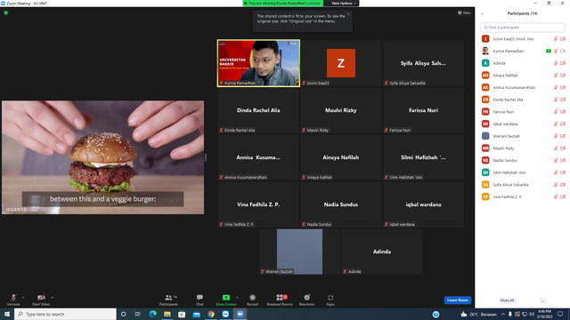Click the Windows taskbar search box
The image size is (570, 320).
(x=65, y=314)
